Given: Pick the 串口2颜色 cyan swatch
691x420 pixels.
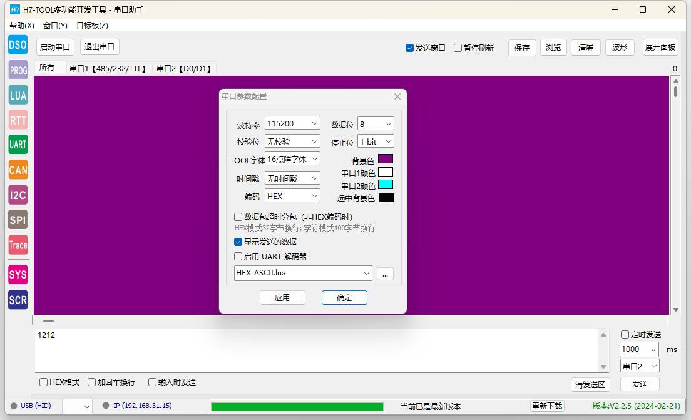Looking at the screenshot, I should point(385,184).
